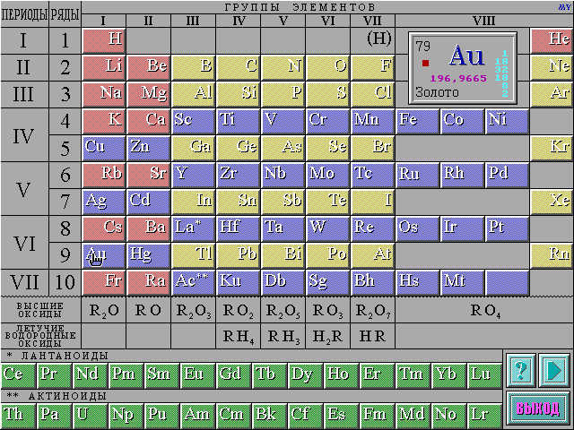Viewport: 574px width, 430px height.
Task: Click the question mark help button
Action: 522,369
